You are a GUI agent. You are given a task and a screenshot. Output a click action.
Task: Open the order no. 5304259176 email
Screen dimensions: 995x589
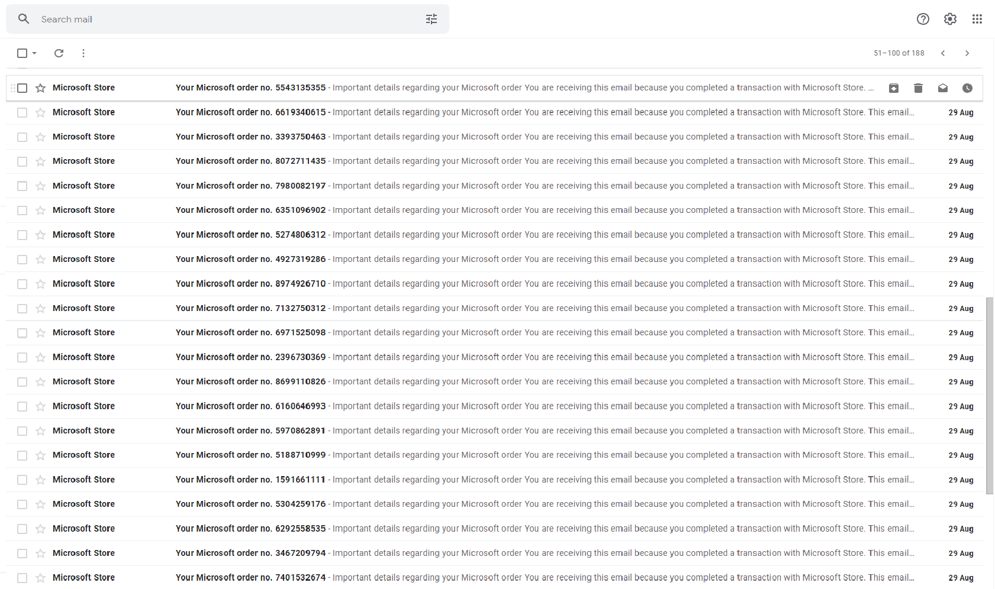(x=494, y=504)
